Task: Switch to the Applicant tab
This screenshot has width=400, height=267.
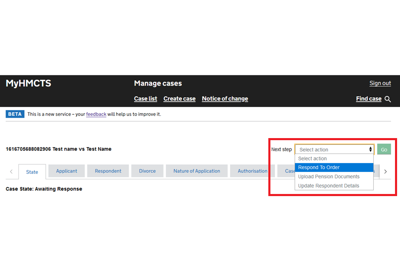Action: tap(67, 171)
